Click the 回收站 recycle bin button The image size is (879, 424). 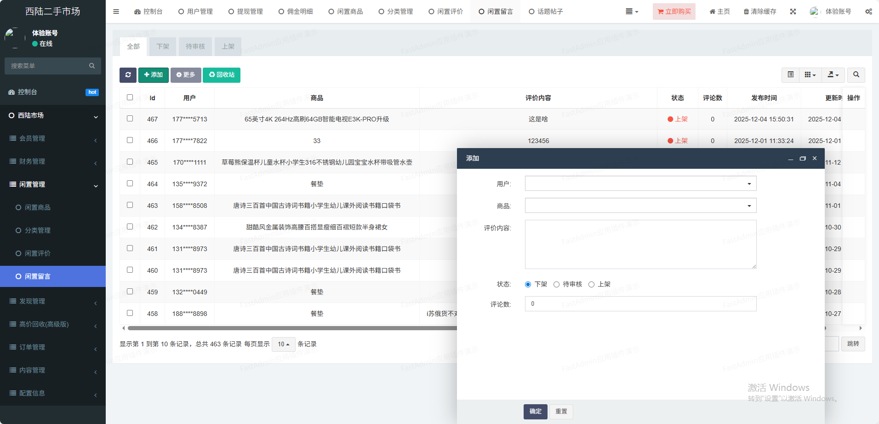(222, 75)
